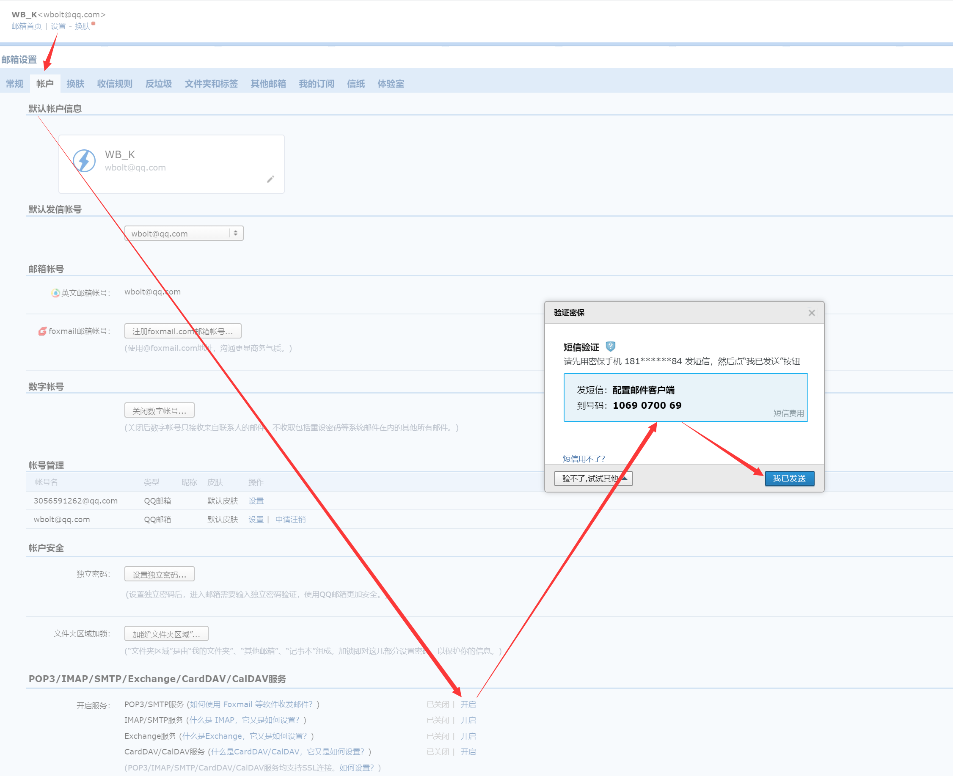This screenshot has height=776, width=953.
Task: Click the 我已发送 button
Action: (789, 478)
